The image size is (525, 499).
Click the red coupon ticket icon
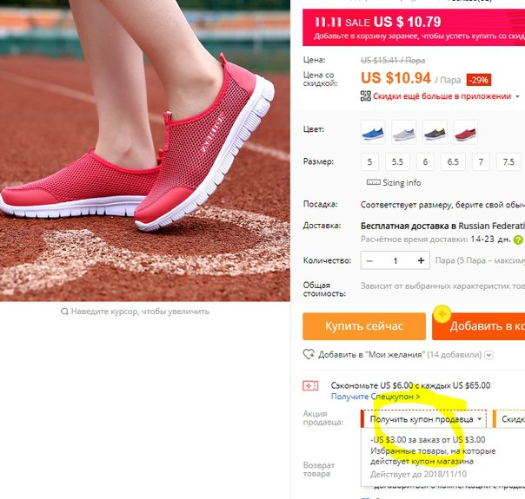[x=310, y=386]
